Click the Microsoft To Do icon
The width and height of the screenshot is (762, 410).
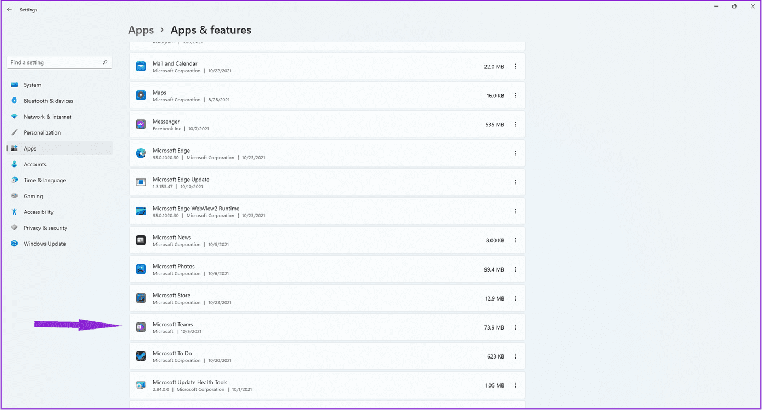tap(141, 356)
